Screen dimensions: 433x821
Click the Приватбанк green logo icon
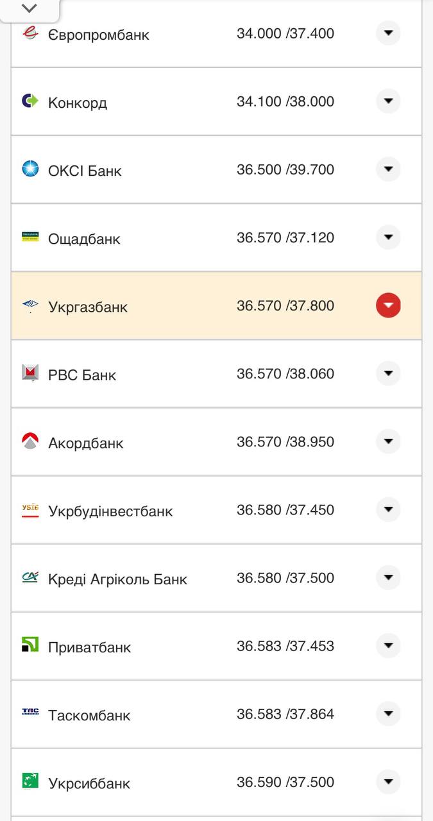click(x=30, y=645)
